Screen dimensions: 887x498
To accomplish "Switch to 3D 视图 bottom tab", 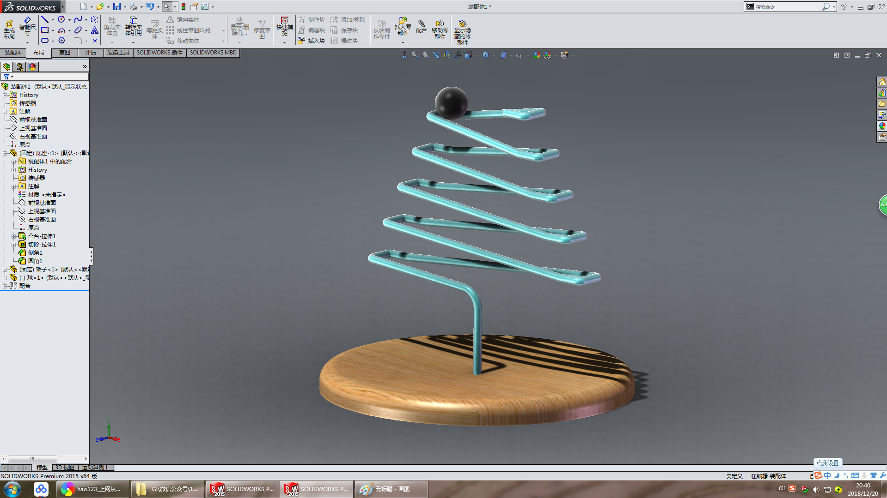I will 65,468.
